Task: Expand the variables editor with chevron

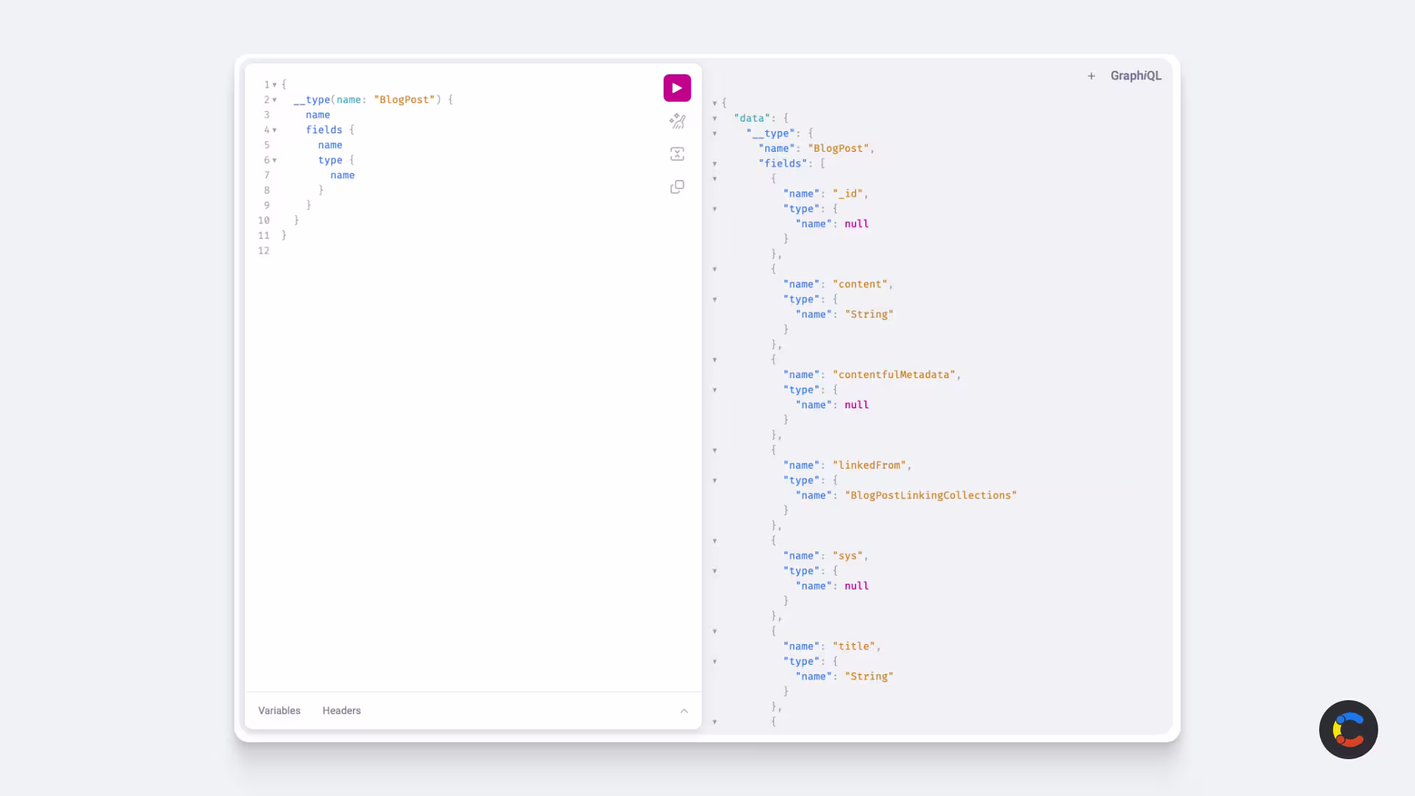Action: point(684,711)
